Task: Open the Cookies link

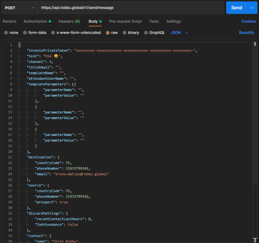Action: (248, 22)
